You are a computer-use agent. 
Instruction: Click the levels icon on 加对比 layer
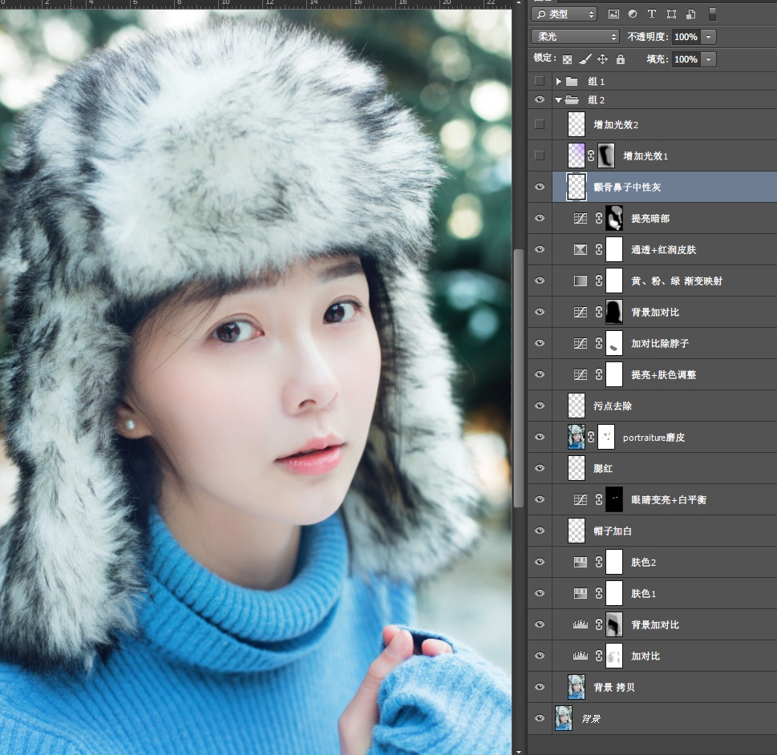(x=581, y=656)
